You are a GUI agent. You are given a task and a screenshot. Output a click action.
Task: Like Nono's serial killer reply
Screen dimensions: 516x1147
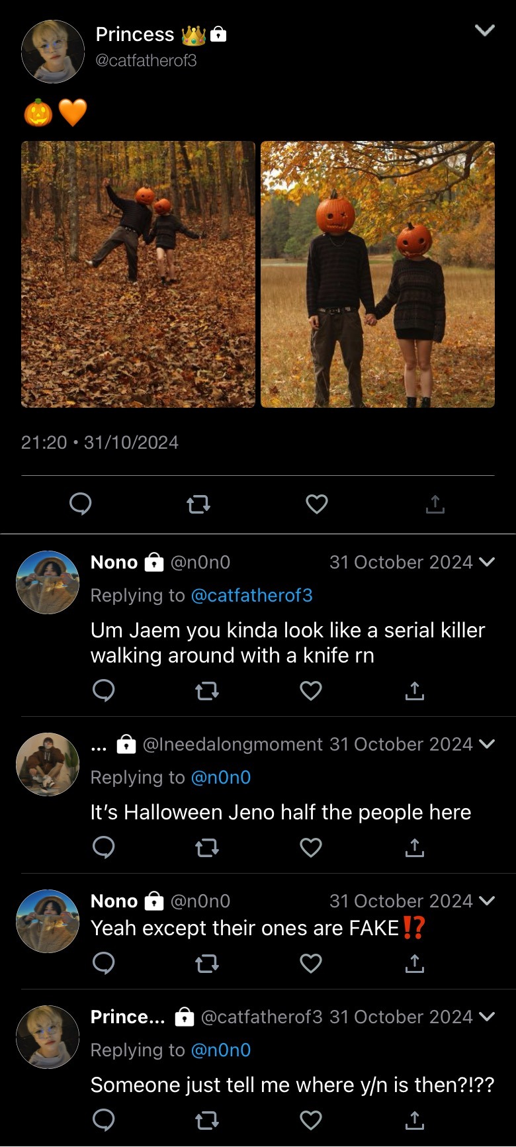[x=311, y=691]
